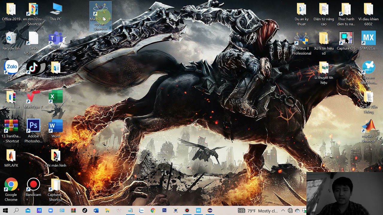383x215 pixels.
Task: Switch to Bandicam in the taskbar
Action: [187, 211]
